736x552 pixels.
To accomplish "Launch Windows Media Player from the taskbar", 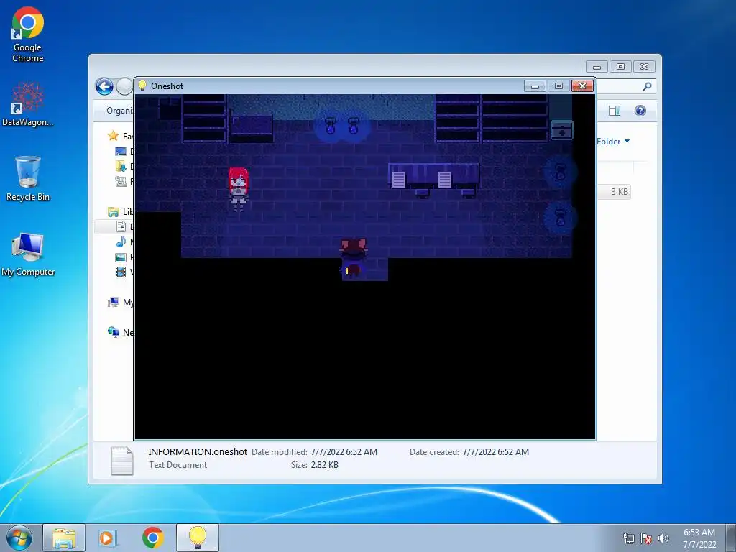I will point(107,538).
